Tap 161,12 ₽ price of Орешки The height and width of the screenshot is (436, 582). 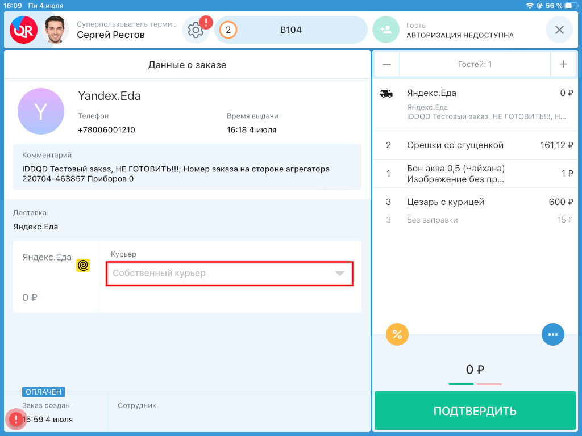pyautogui.click(x=556, y=145)
